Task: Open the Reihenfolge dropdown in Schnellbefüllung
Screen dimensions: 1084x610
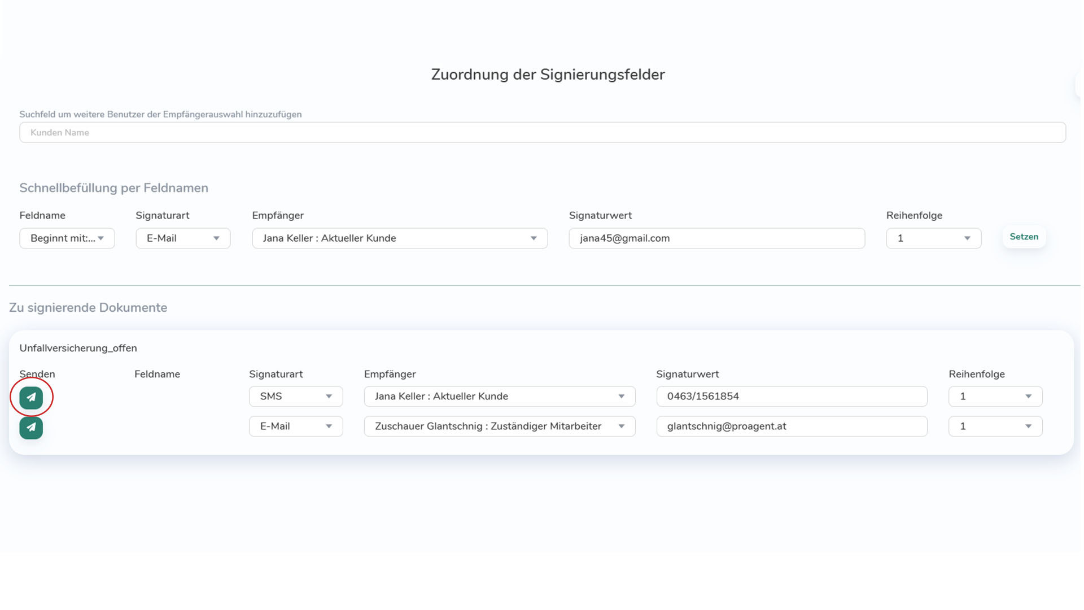Action: click(933, 238)
